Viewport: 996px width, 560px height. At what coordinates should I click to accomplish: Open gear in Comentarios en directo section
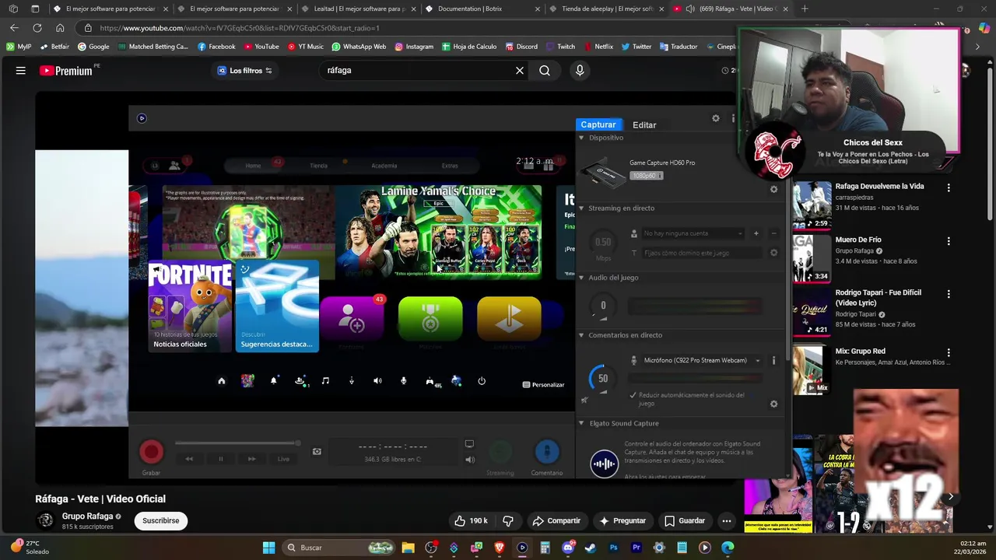click(x=773, y=404)
